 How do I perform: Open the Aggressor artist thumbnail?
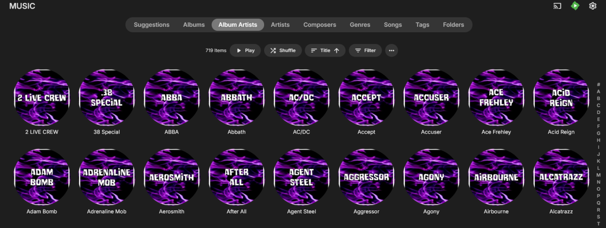[x=366, y=177]
